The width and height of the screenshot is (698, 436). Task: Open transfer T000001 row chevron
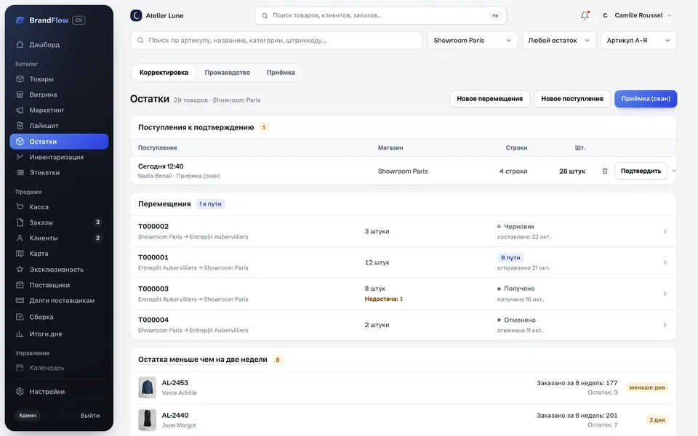pos(665,262)
